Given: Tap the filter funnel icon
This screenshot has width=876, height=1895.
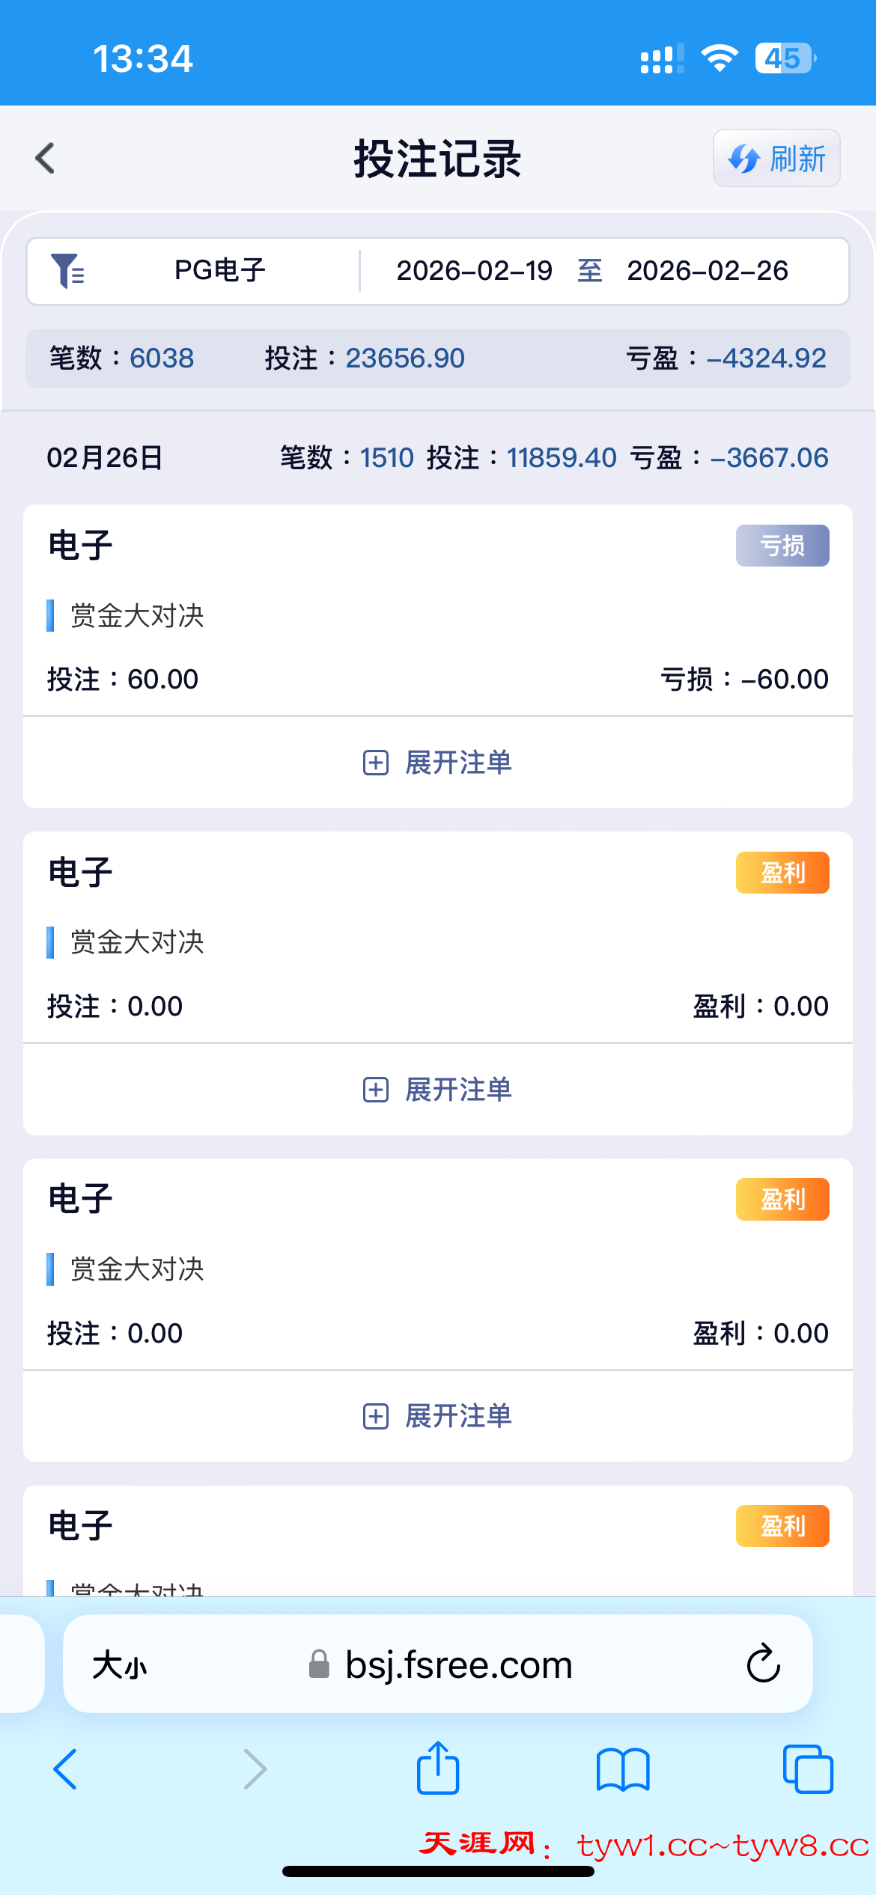Looking at the screenshot, I should [67, 271].
